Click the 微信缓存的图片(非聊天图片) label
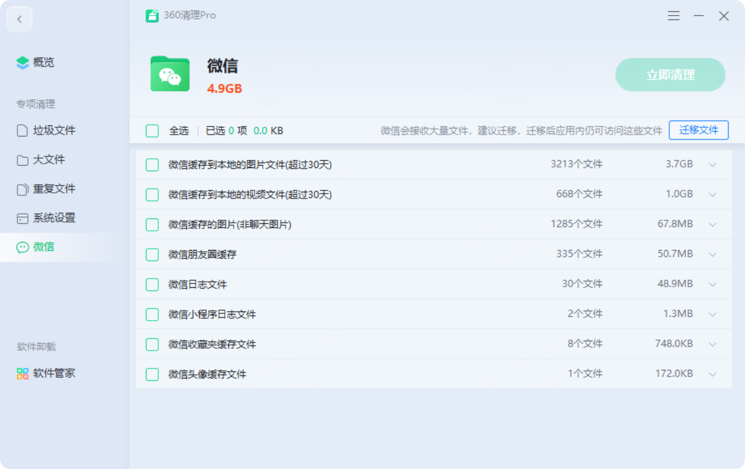The height and width of the screenshot is (469, 745). (230, 225)
